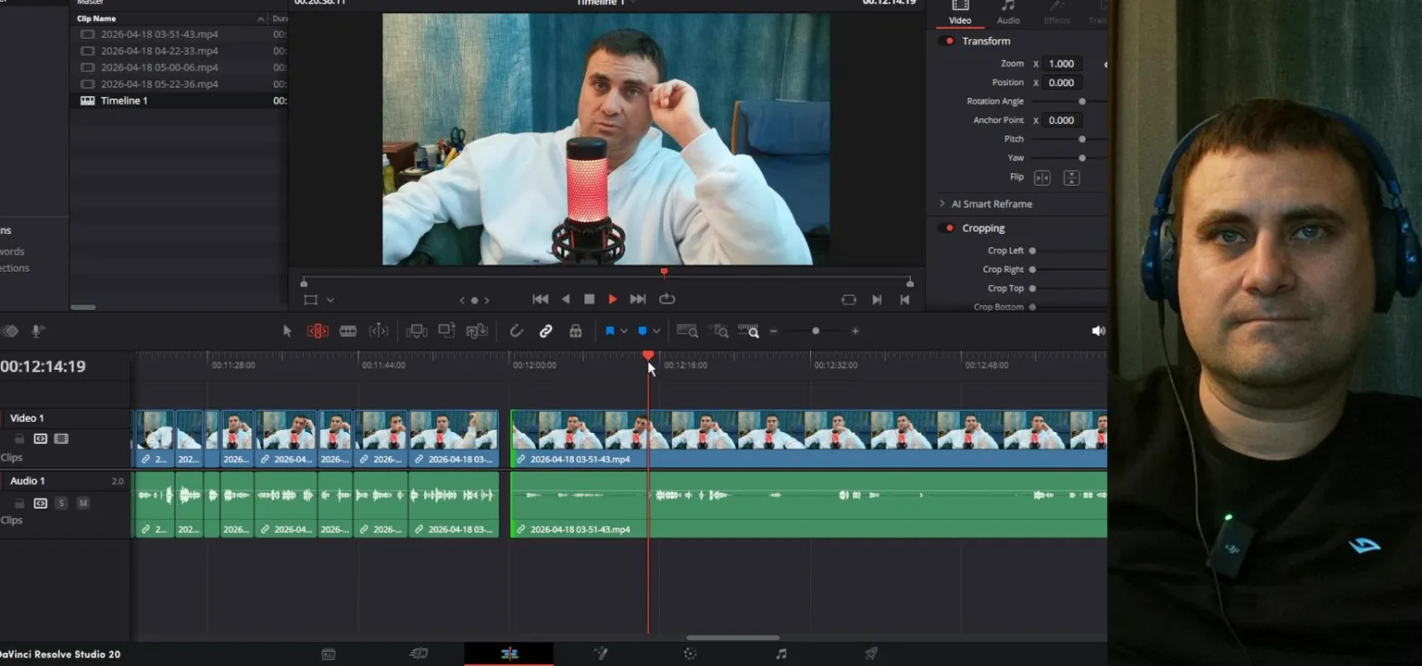This screenshot has height=666, width=1422.
Task: Toggle the Linked Selection chain icon
Action: point(546,331)
